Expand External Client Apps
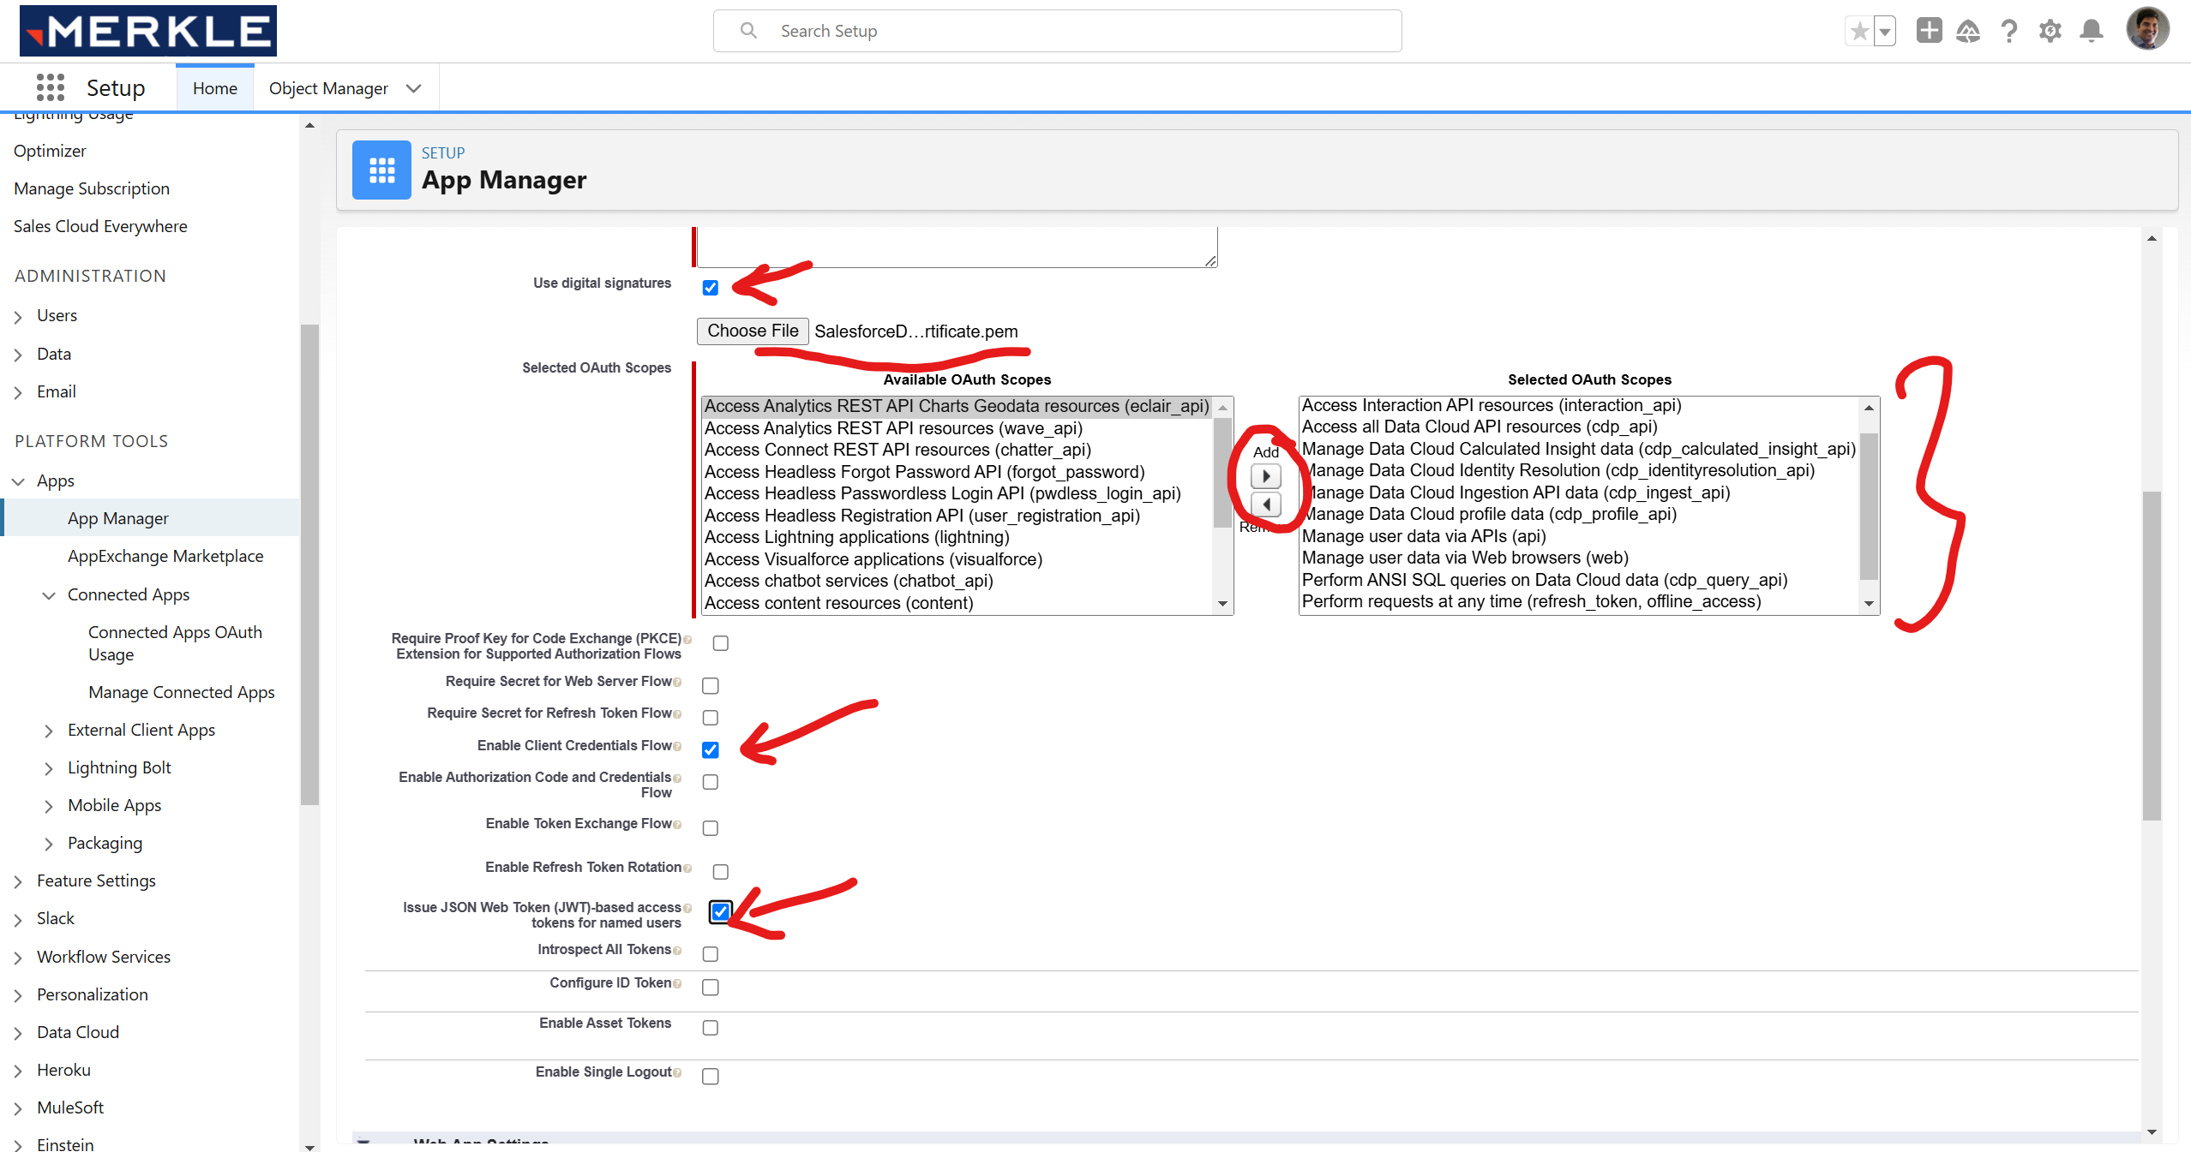 (49, 731)
